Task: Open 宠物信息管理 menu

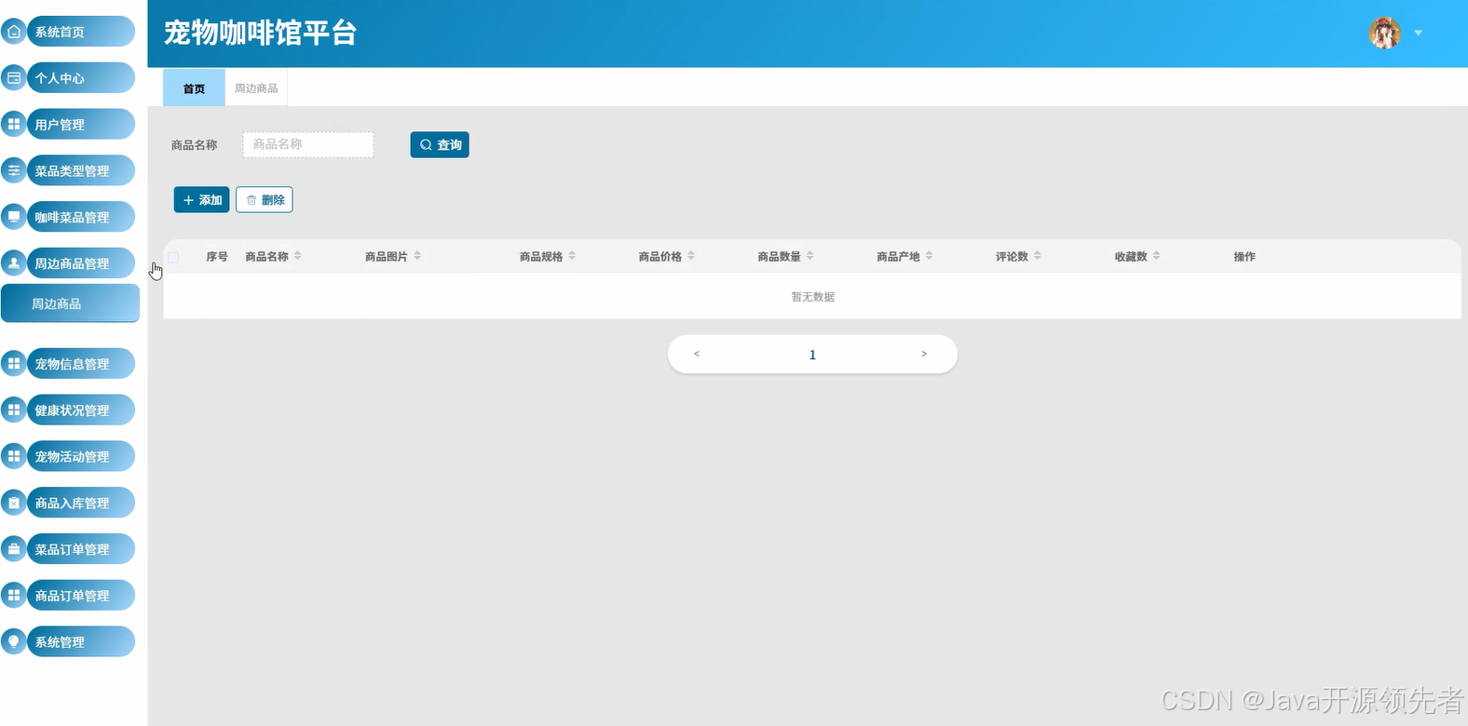Action: tap(80, 364)
